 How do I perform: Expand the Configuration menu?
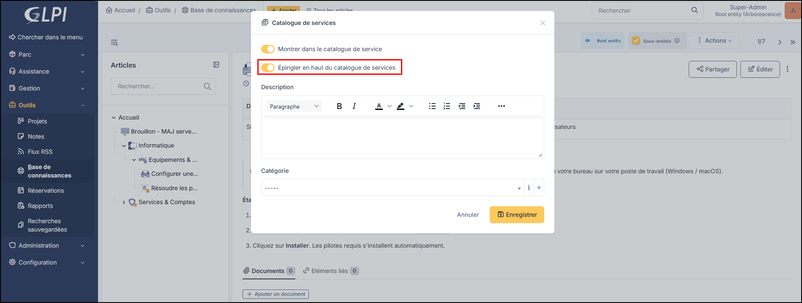coord(47,262)
